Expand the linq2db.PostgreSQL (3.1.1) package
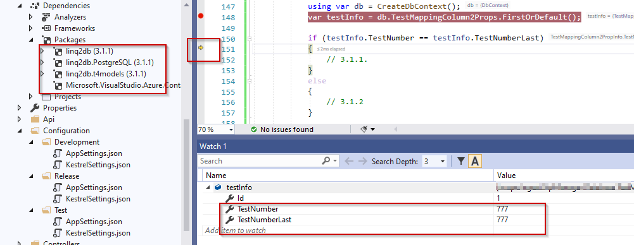Viewport: 634px width, 245px height. (x=42, y=63)
